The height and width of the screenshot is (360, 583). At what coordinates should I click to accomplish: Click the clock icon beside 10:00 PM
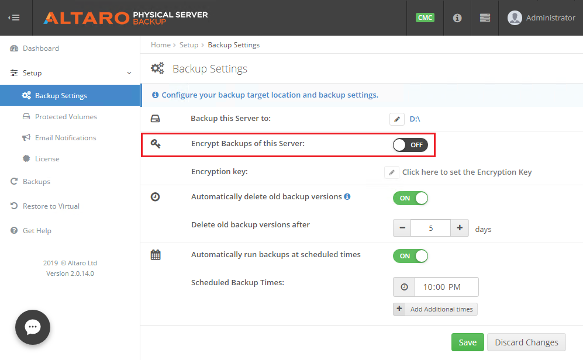[x=404, y=287]
